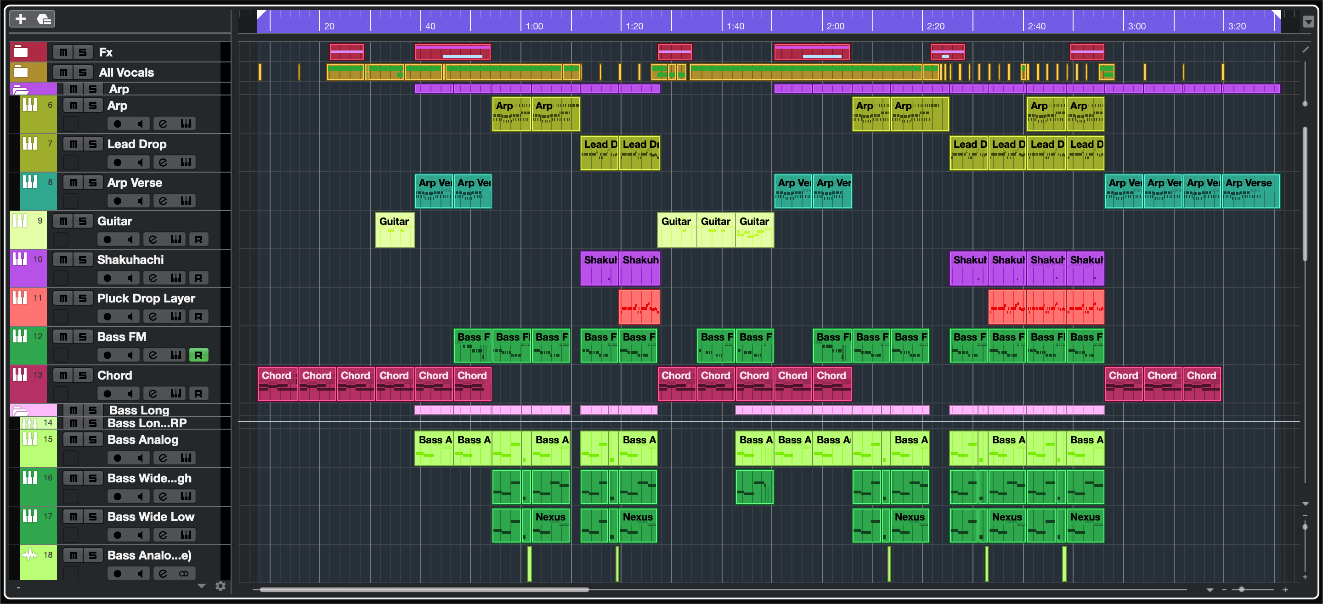Open track list dropdown arrow near gear
This screenshot has width=1323, height=604.
click(x=201, y=586)
